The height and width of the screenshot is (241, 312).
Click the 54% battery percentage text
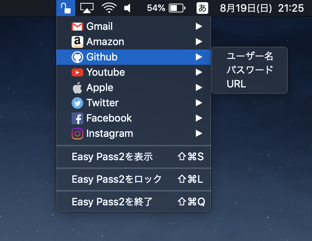click(x=156, y=8)
